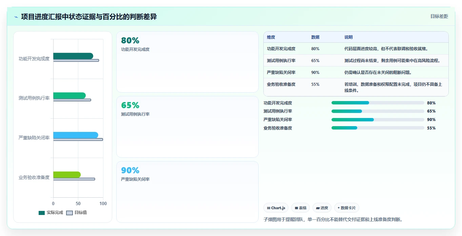The image size is (462, 236).
Task: Click the dark green 功能开发完成度 actual bar in chart
Action: 73,56
